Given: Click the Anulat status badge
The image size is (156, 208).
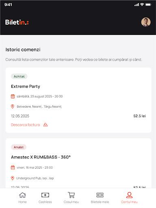Looking at the screenshot, I should (x=19, y=147).
